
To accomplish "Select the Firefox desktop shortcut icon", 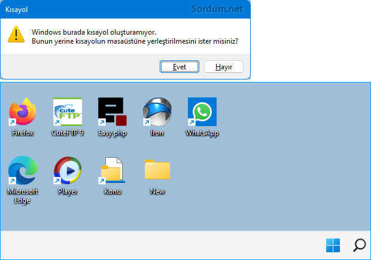I will click(x=23, y=112).
